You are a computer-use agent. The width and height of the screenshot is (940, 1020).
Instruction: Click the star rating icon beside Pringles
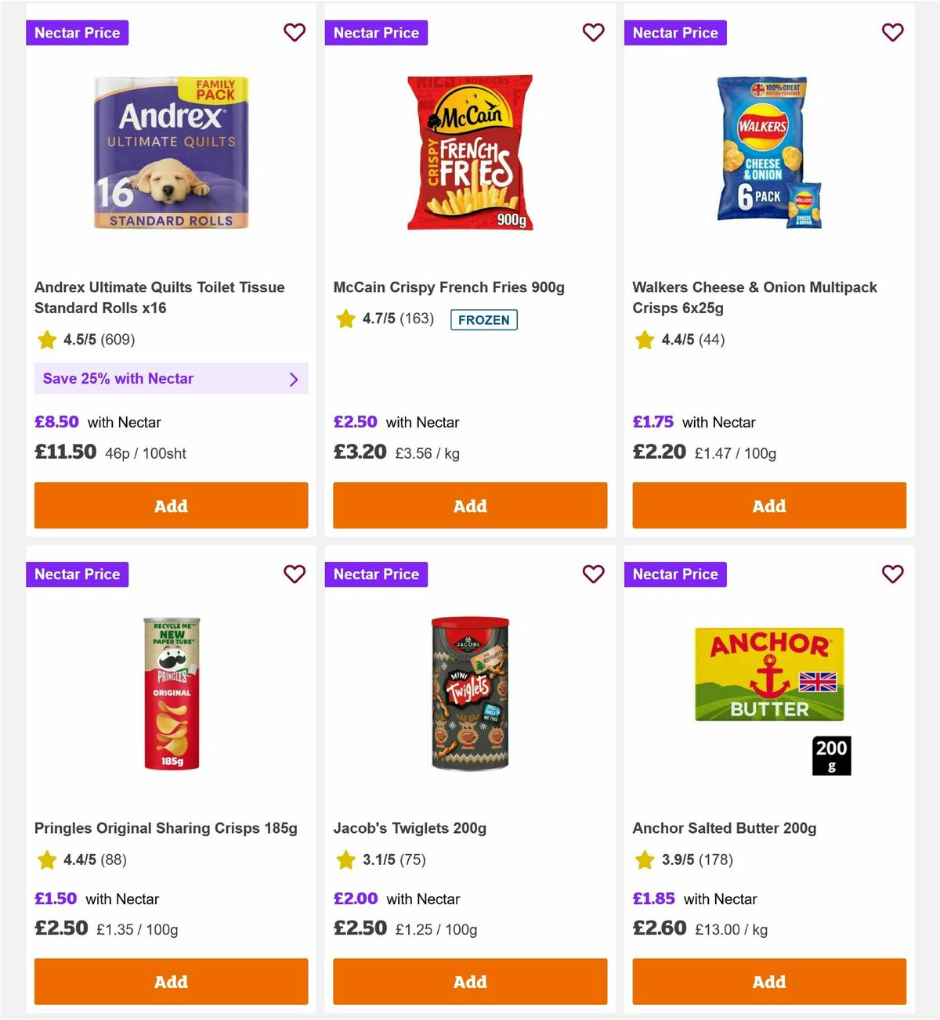point(45,859)
